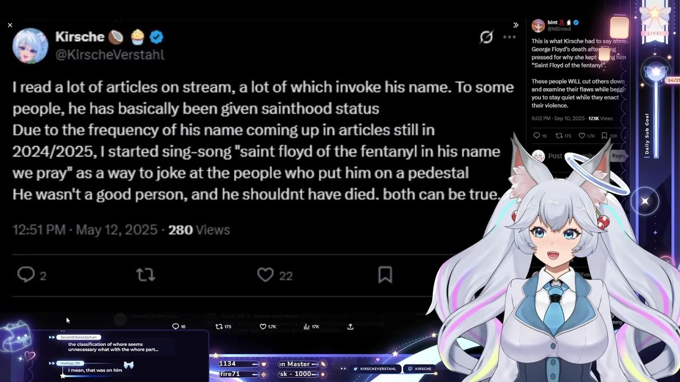The image size is (680, 382).
Task: Click the Reply button in side panel
Action: [x=618, y=156]
